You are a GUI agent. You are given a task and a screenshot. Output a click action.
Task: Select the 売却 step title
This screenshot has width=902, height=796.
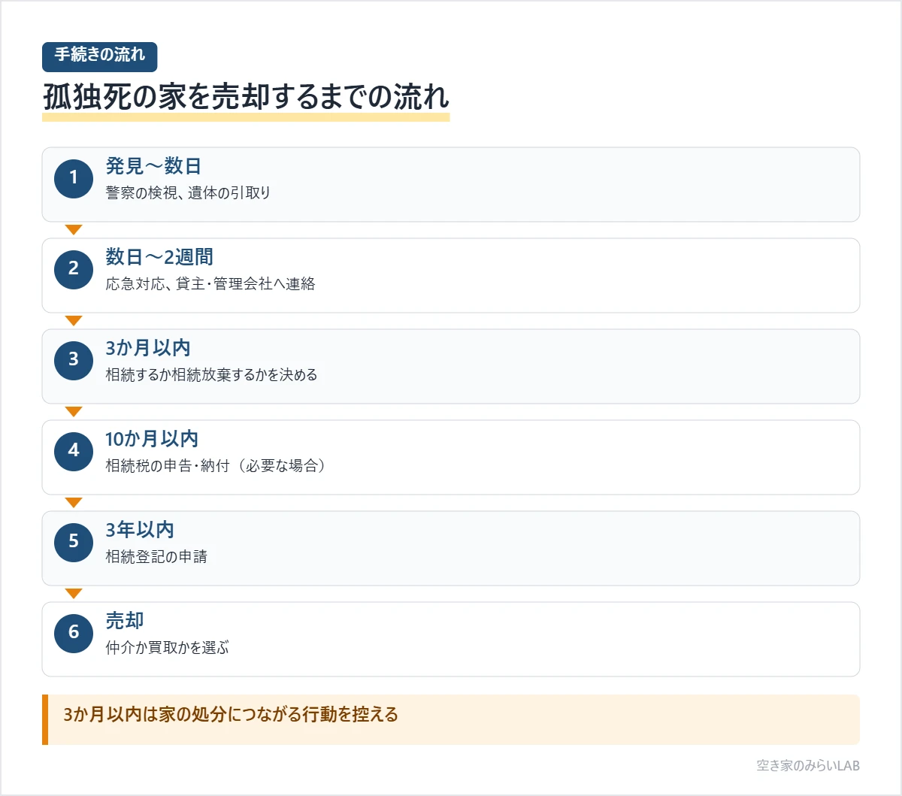coord(125,621)
